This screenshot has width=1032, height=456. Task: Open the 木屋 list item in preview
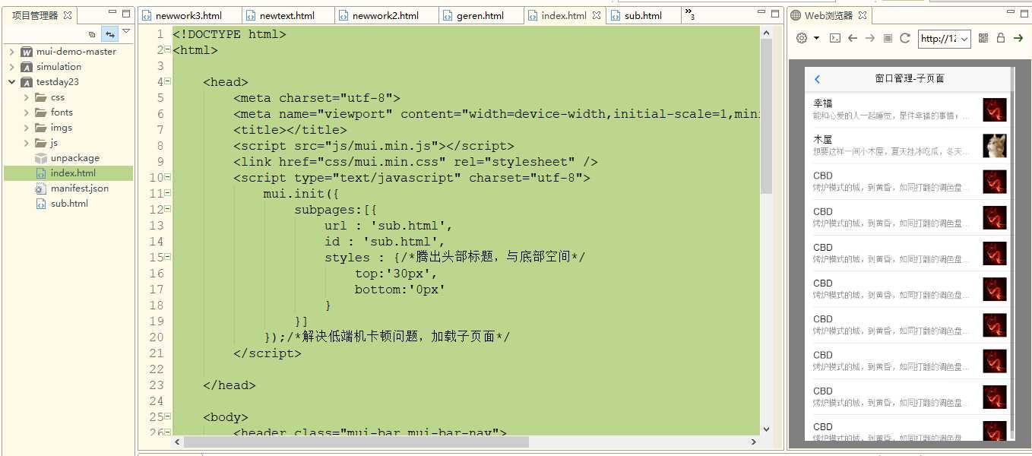tap(909, 146)
